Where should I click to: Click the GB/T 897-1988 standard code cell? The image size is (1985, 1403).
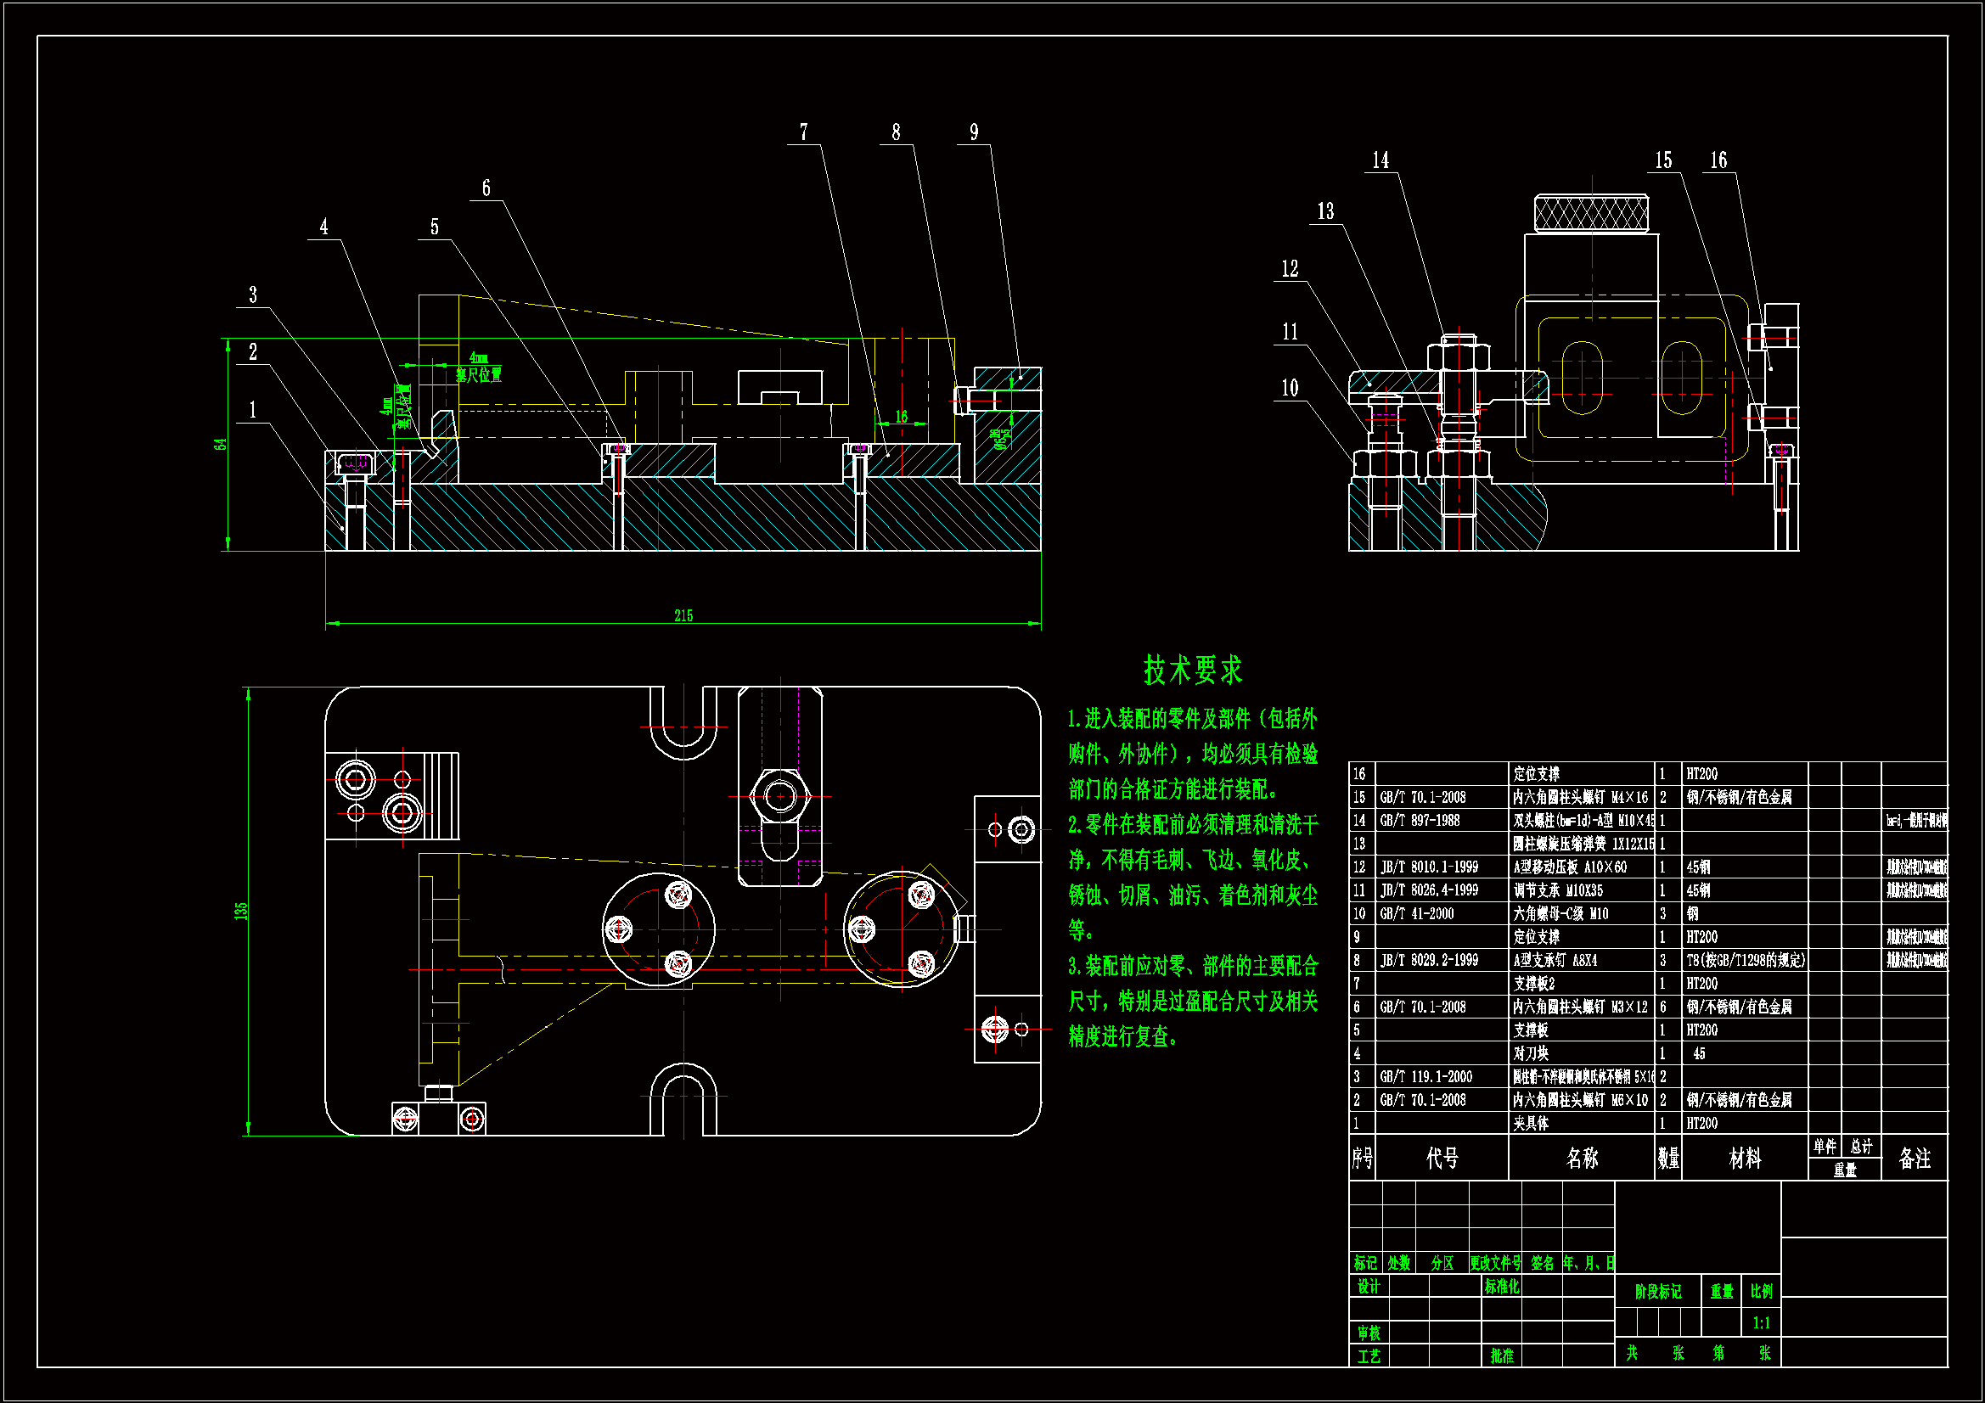(x=1419, y=821)
